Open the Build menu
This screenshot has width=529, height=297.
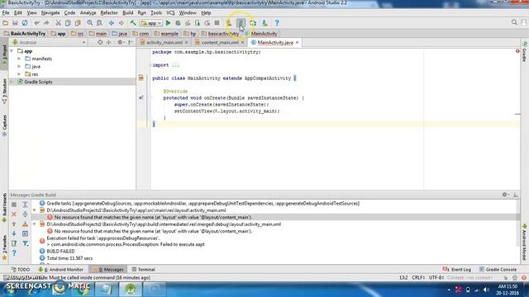click(x=127, y=13)
